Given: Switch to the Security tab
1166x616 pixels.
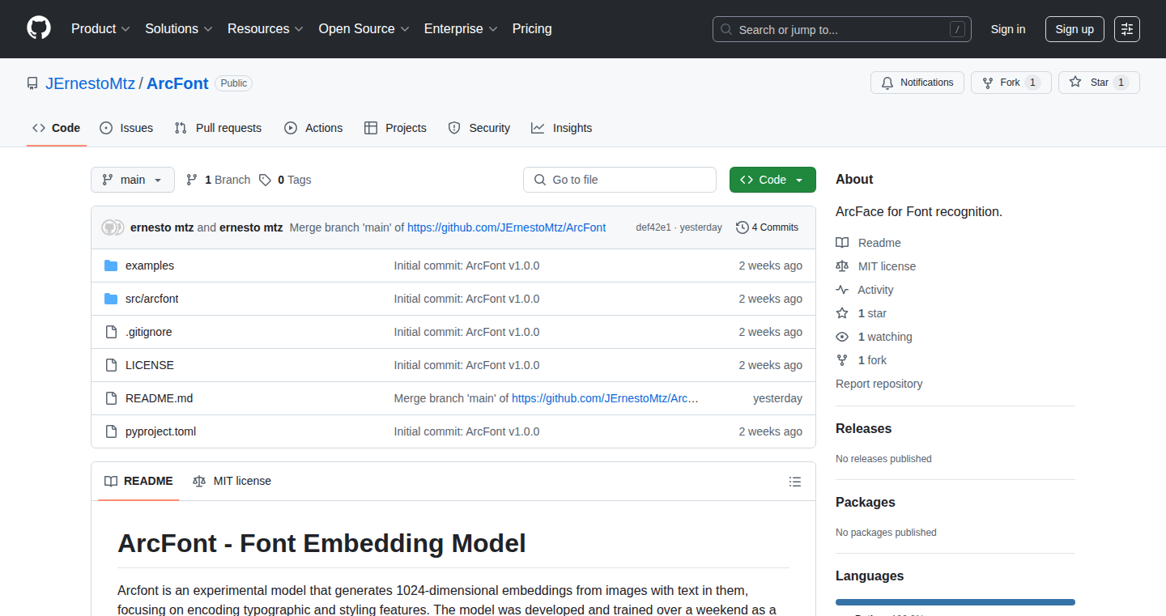Looking at the screenshot, I should [479, 128].
